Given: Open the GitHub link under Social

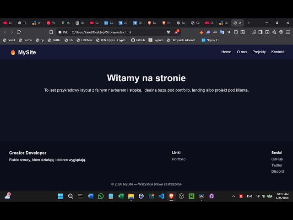Looking at the screenshot, I should click(277, 159).
